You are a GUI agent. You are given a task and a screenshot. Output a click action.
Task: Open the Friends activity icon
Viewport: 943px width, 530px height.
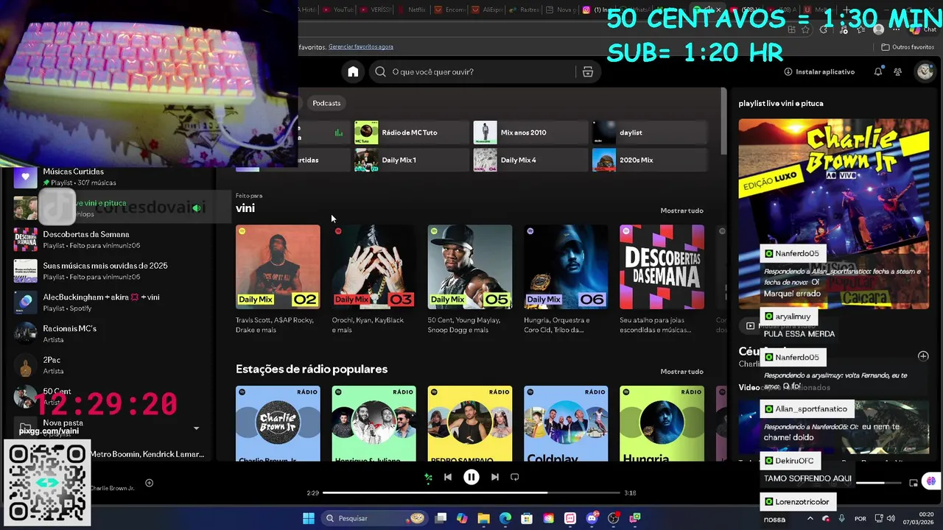click(x=897, y=71)
